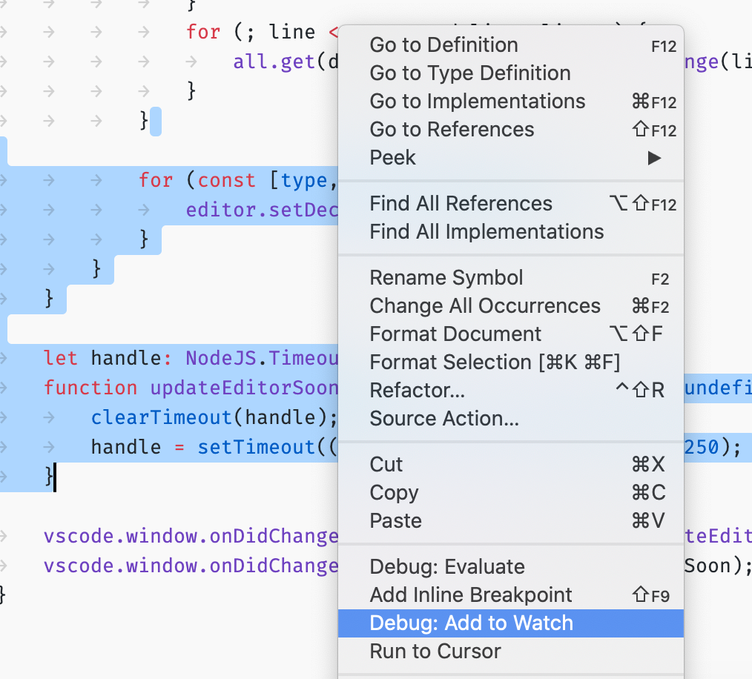Open Go to Definition
Viewport: 752px width, 679px height.
point(443,44)
